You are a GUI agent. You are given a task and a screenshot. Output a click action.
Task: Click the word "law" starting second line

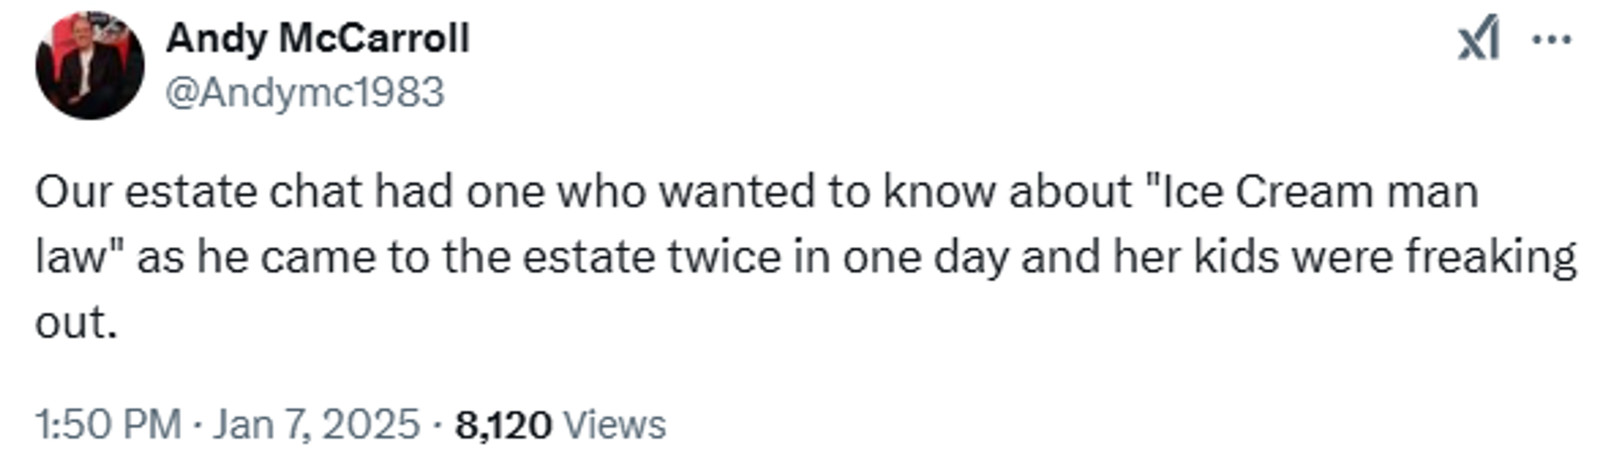tap(72, 256)
